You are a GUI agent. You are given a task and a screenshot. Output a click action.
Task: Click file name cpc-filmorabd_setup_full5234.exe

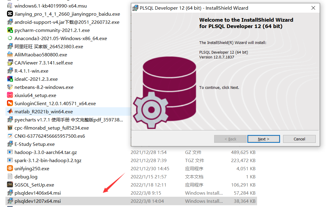pyautogui.click(x=52, y=128)
